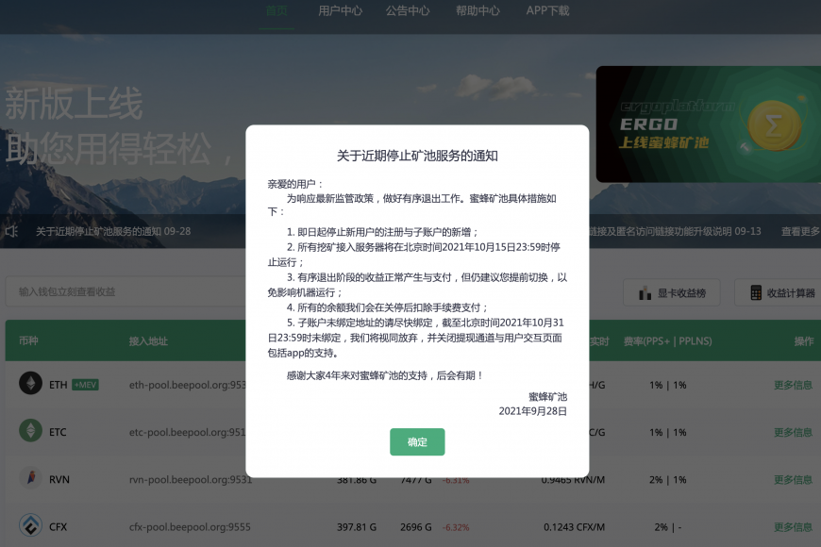Click the 币种 column header
The width and height of the screenshot is (821, 547).
pos(28,340)
